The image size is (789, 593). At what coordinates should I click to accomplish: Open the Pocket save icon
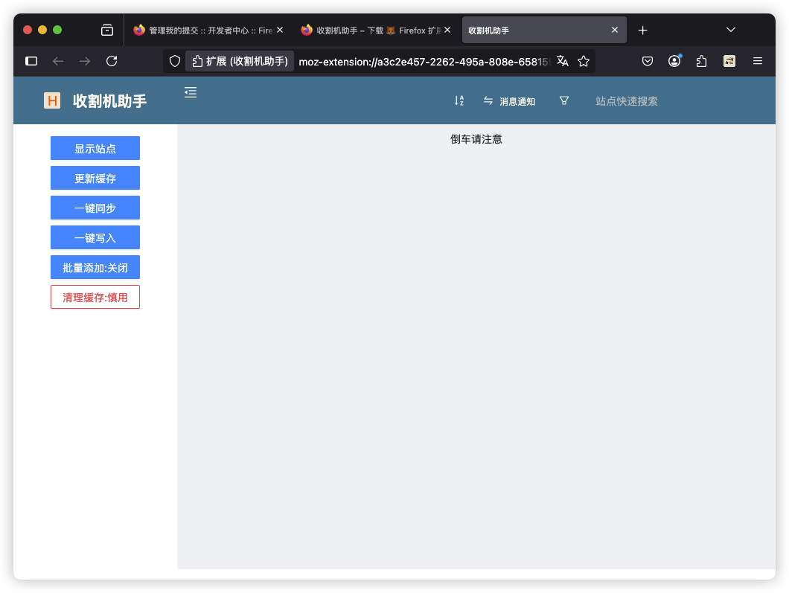(x=648, y=61)
